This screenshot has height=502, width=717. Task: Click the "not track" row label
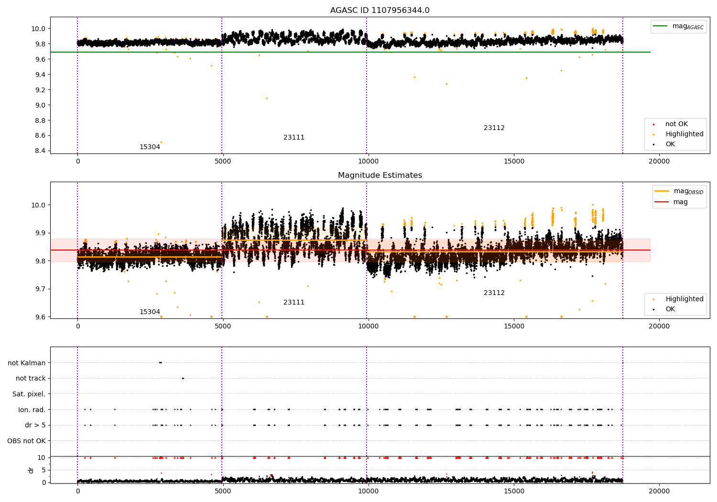(x=31, y=379)
